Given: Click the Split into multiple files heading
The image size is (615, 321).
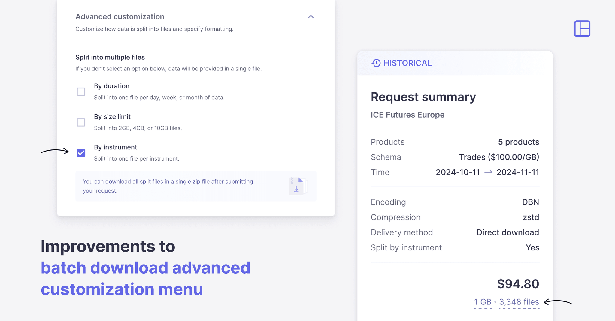Looking at the screenshot, I should (x=110, y=57).
